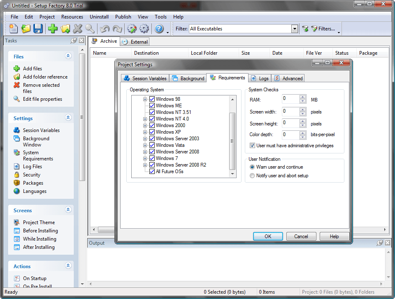395x299 pixels.
Task: Uncheck the Windows XP checkbox
Action: point(152,132)
